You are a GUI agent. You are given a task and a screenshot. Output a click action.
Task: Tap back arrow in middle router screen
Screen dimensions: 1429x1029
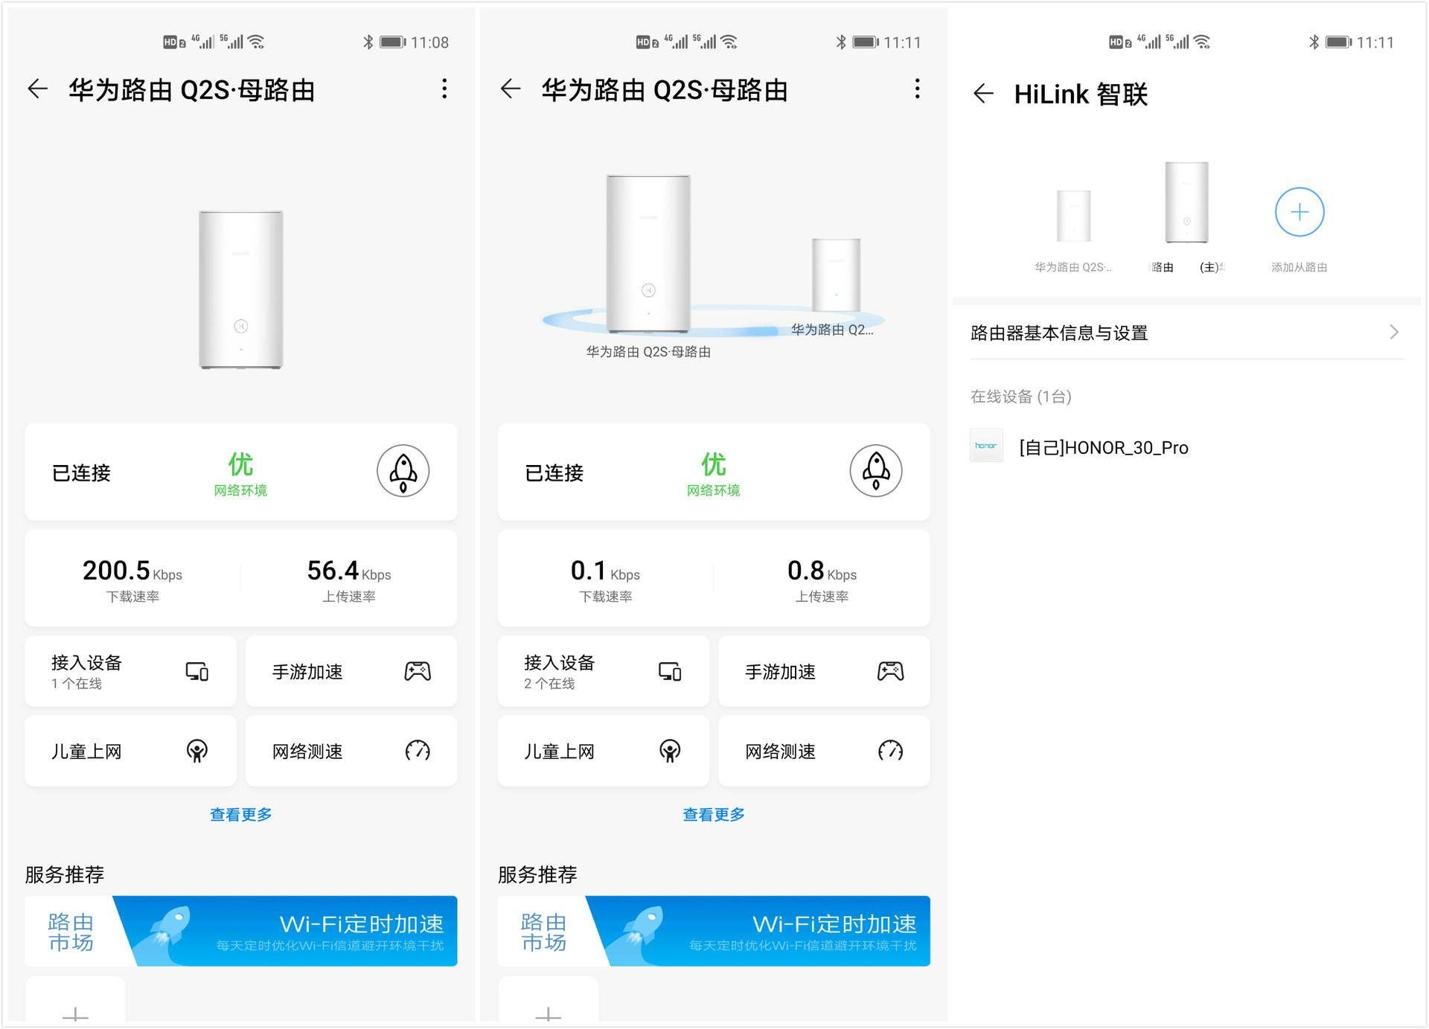(511, 89)
